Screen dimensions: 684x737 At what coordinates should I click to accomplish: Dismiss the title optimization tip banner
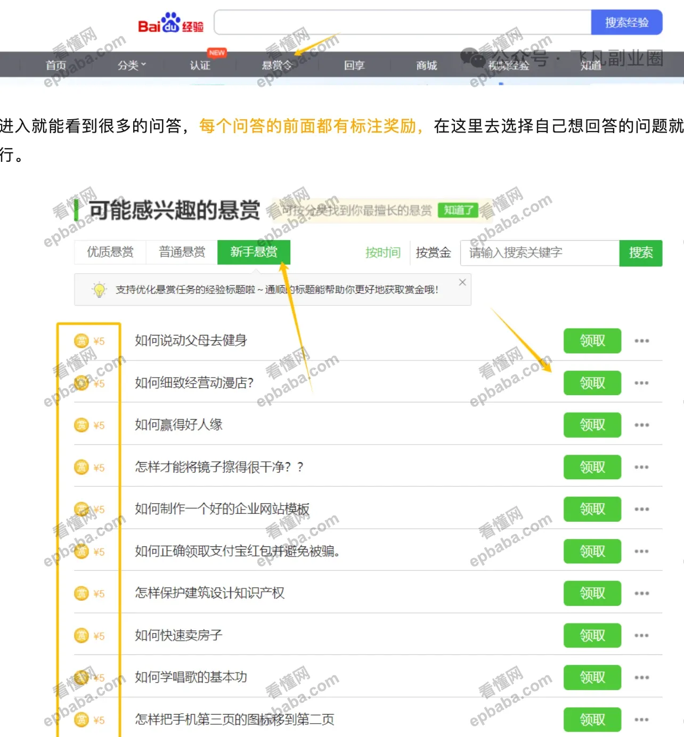pos(462,282)
